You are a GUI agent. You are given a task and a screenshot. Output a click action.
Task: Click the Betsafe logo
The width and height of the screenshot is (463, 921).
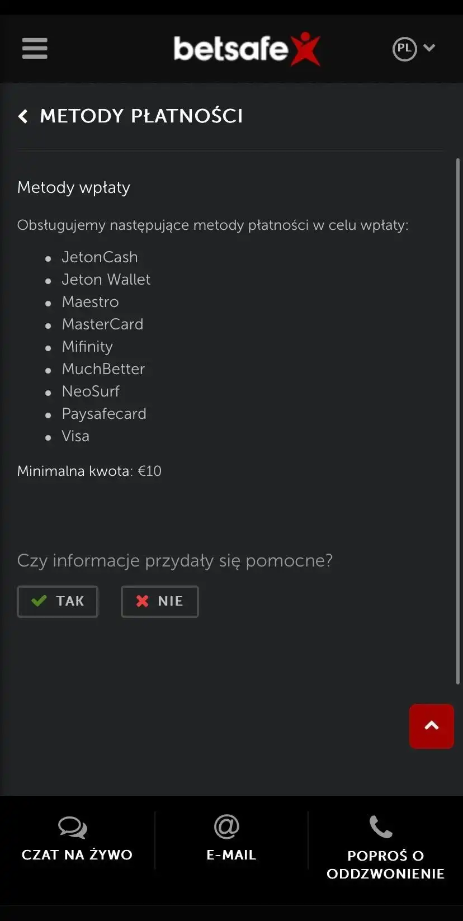[247, 49]
